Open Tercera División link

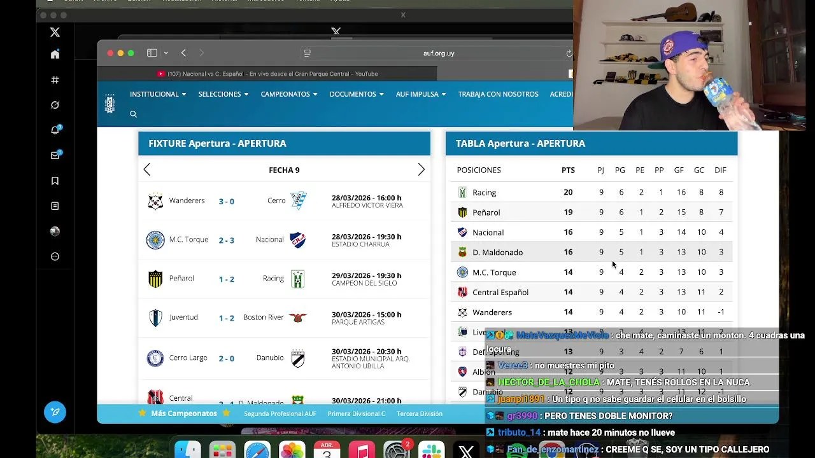[419, 413]
